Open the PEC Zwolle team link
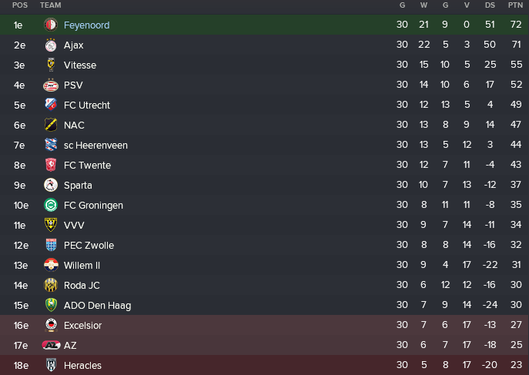Screen dimensions: 529x375 click(x=89, y=245)
